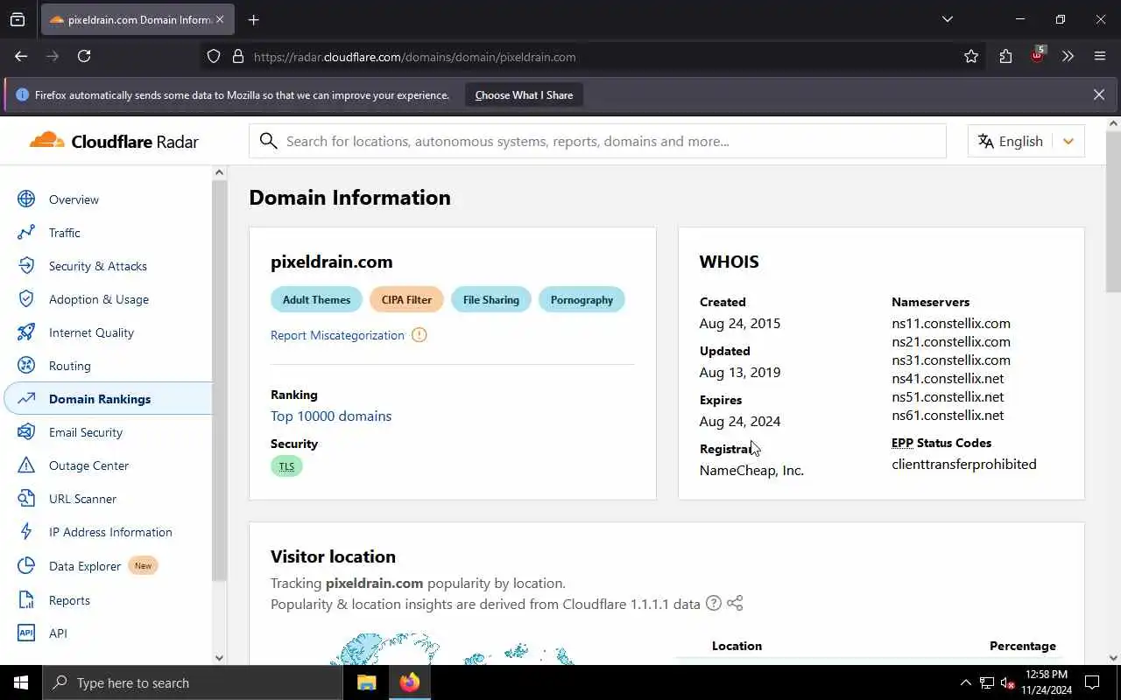Click ns11.constellix.com nameserver text
This screenshot has height=700, width=1121.
click(x=951, y=324)
